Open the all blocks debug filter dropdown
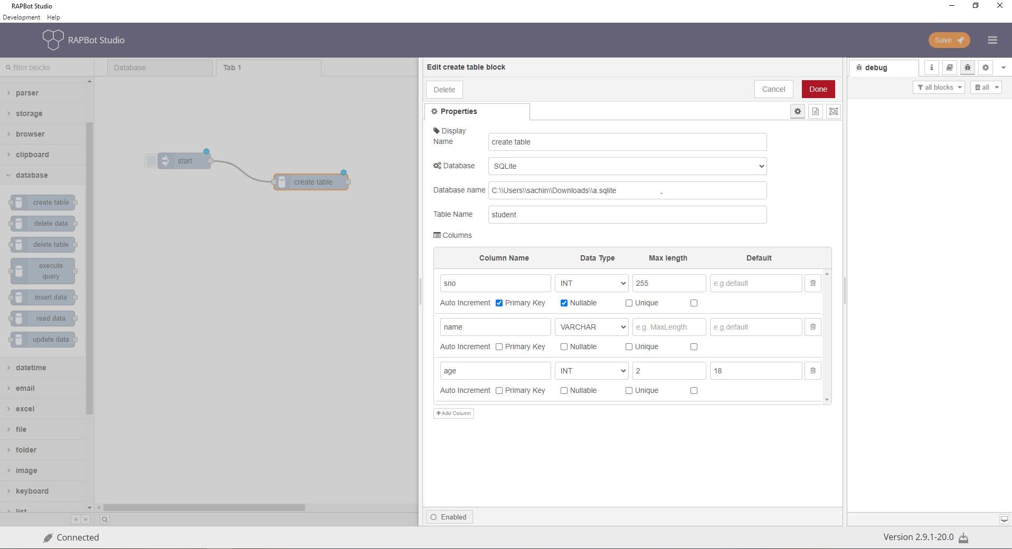The image size is (1012, 549). pyautogui.click(x=939, y=88)
